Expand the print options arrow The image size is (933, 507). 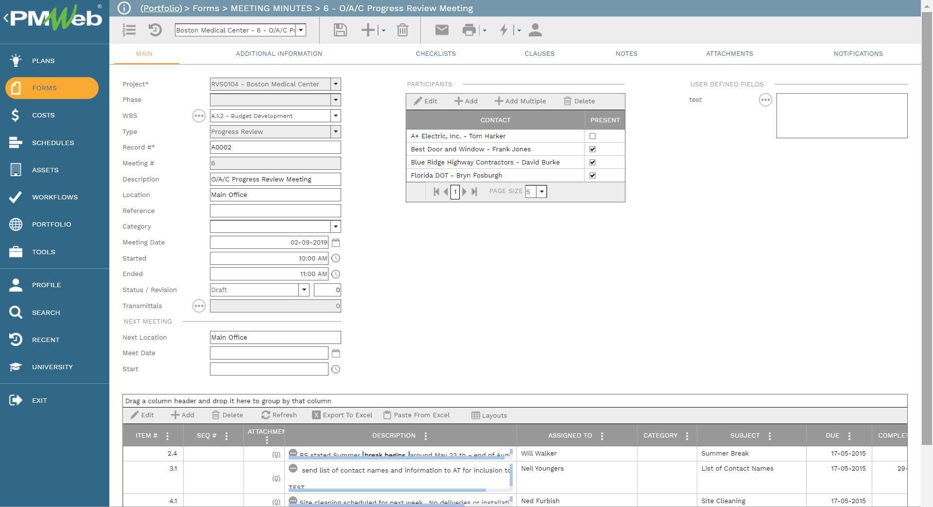pos(484,31)
